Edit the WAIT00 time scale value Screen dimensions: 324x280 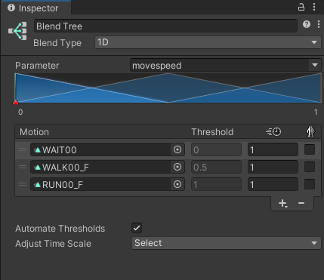273,149
